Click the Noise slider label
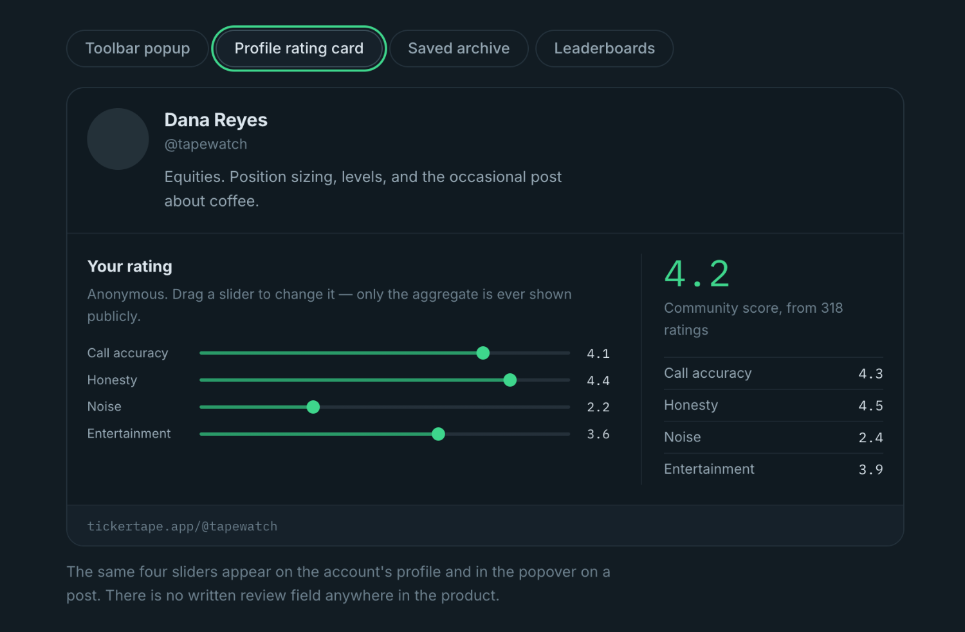 coord(104,407)
